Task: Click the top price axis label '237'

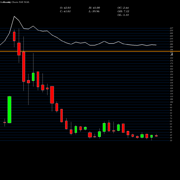Action: 171,28
